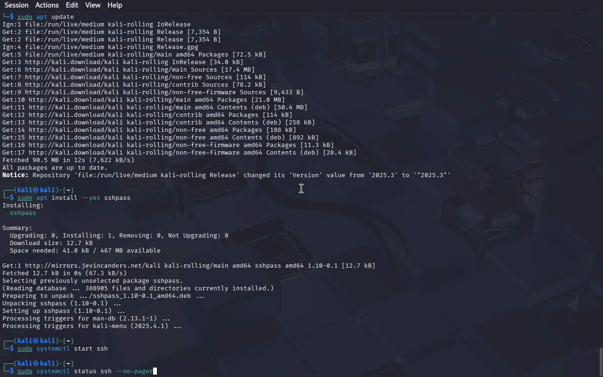Open the Help menu

(x=115, y=5)
